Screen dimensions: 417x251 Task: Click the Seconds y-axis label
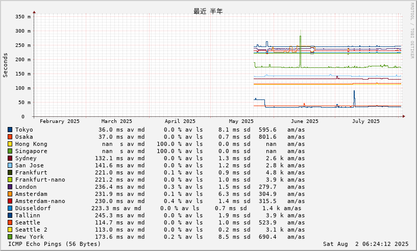[5, 65]
